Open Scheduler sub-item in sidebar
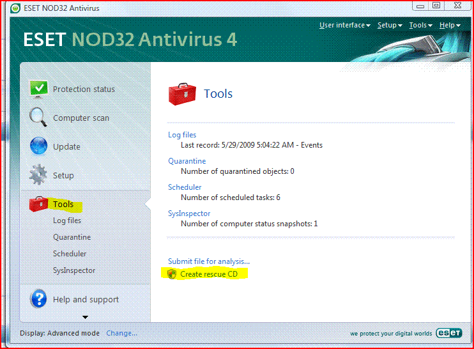 70,253
